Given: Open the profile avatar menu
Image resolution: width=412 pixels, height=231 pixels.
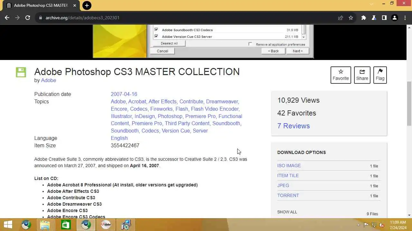Looking at the screenshot, I should coord(394,18).
